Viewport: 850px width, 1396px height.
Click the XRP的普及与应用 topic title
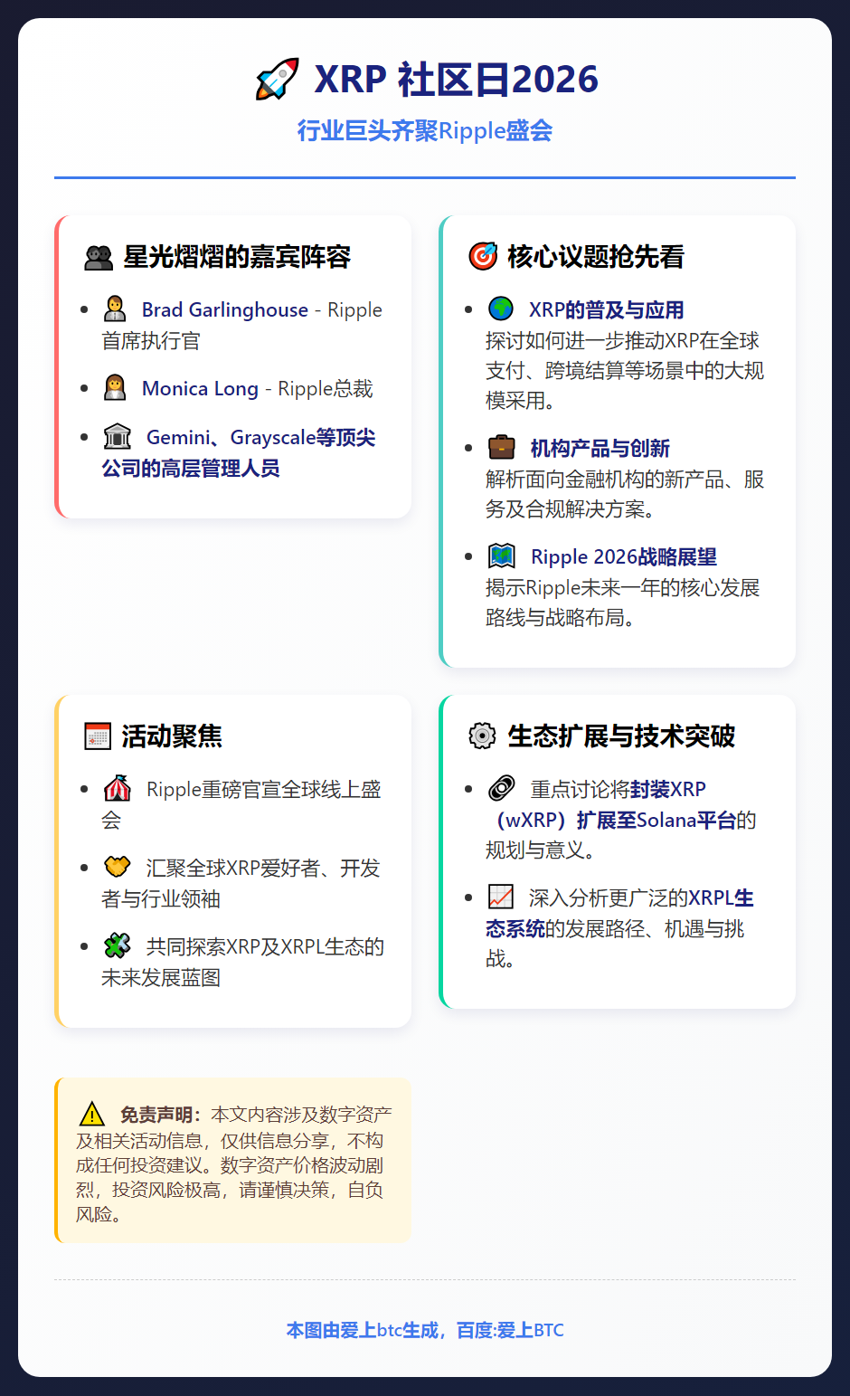(607, 309)
